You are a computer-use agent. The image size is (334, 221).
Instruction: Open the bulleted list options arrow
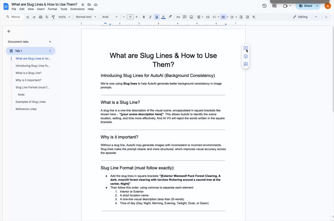coord(228,17)
